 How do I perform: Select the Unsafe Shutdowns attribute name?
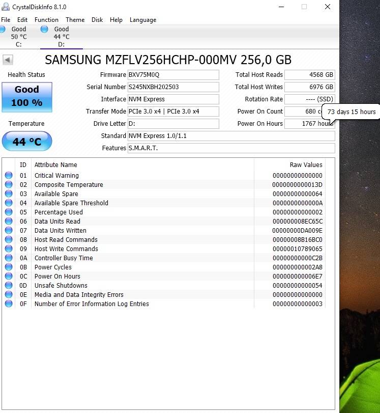pos(61,286)
